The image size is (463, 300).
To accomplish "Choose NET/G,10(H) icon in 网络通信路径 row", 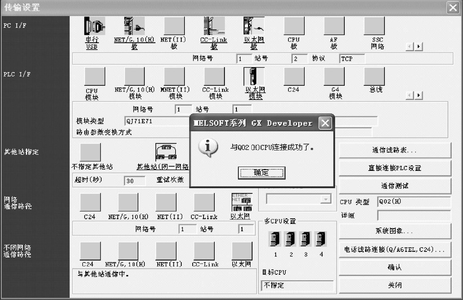I will click(128, 202).
